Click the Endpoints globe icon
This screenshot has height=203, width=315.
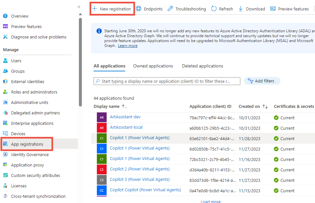(x=139, y=8)
